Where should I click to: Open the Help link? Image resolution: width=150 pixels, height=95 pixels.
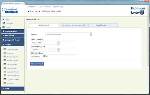coord(62,7)
